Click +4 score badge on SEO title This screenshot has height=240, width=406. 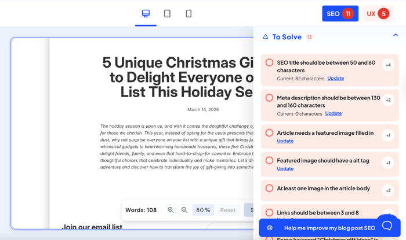pos(388,65)
